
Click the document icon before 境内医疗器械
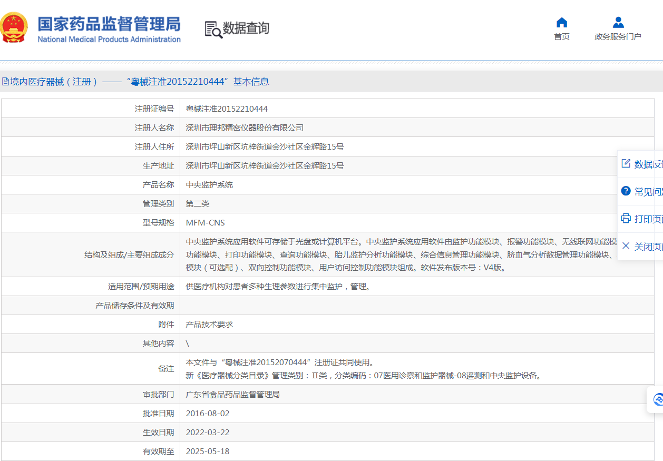pyautogui.click(x=5, y=82)
